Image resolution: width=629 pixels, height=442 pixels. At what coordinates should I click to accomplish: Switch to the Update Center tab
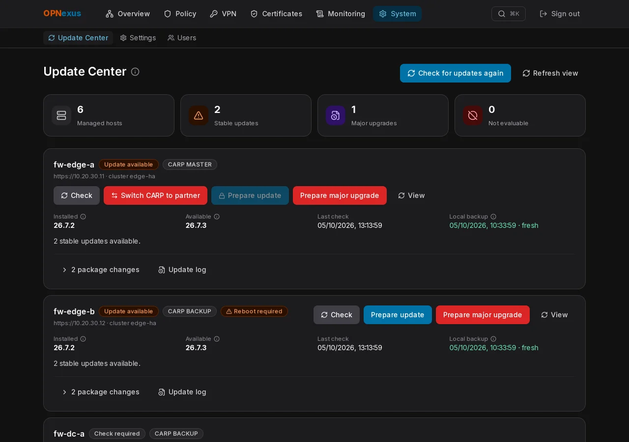tap(78, 38)
